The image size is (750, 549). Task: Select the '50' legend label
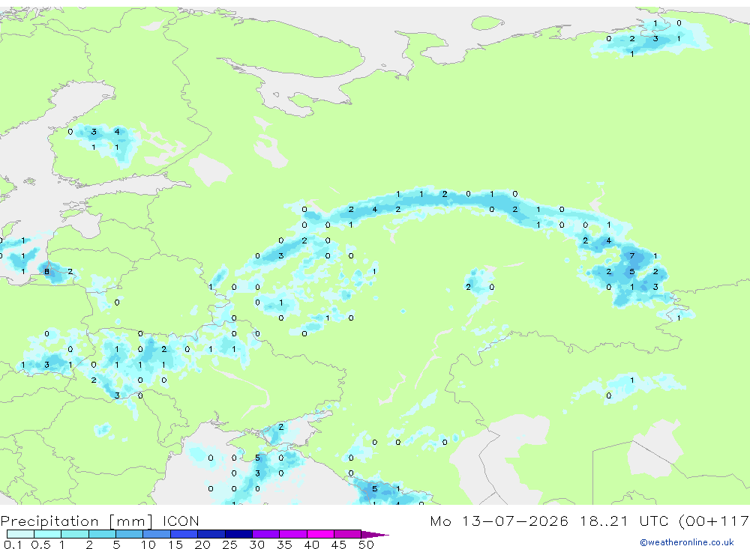point(366,545)
